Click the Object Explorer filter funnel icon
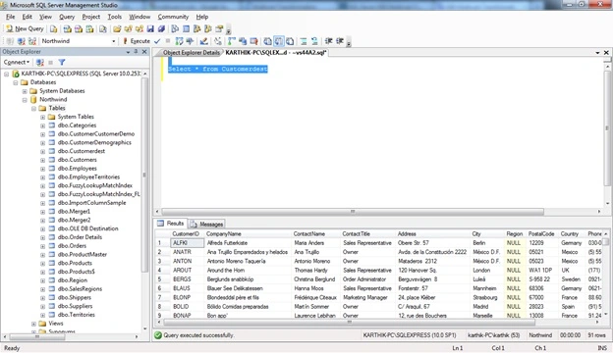 62,62
